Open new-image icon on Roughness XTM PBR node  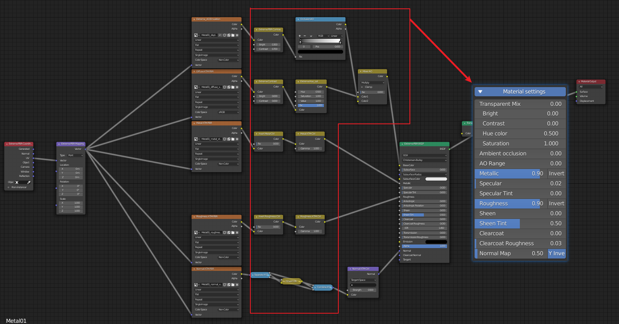229,233
